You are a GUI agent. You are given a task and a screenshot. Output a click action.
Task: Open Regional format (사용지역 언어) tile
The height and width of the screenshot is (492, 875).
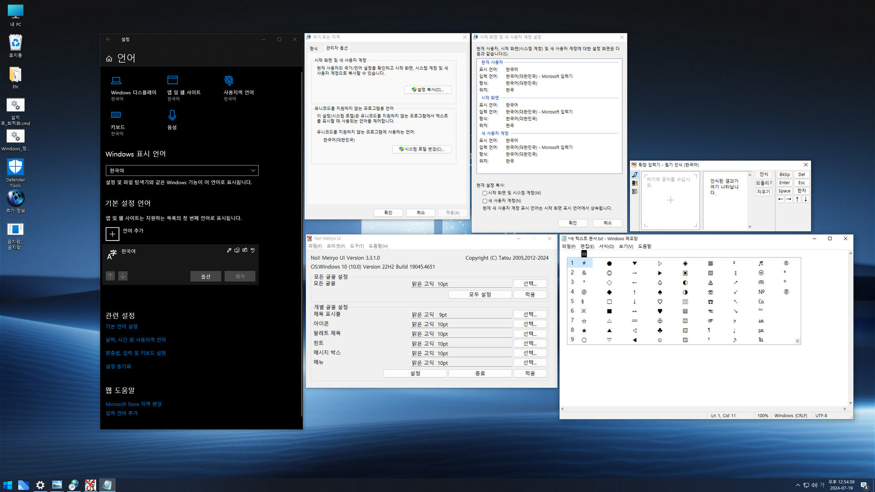point(238,88)
